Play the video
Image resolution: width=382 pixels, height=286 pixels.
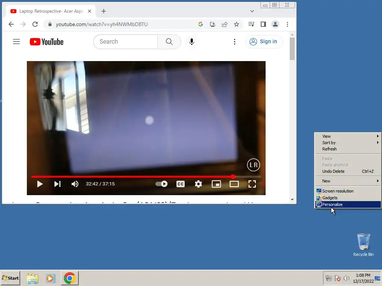click(40, 184)
